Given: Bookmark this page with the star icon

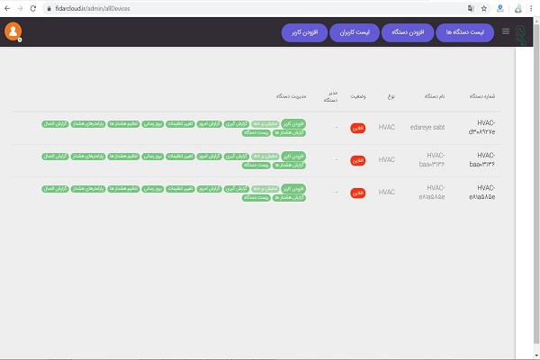Looking at the screenshot, I should click(484, 7).
